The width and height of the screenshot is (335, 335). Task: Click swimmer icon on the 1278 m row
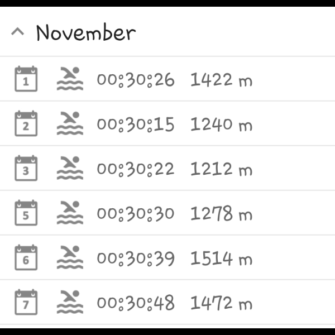click(70, 213)
